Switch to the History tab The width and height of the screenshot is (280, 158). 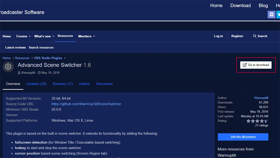tap(84, 84)
